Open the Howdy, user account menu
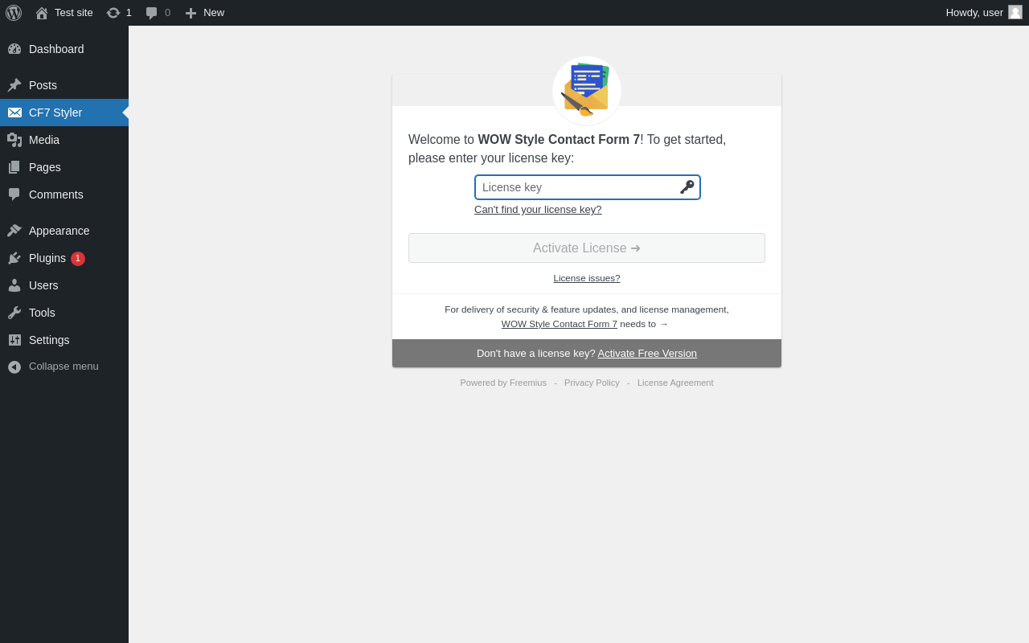1029x643 pixels. pos(984,13)
